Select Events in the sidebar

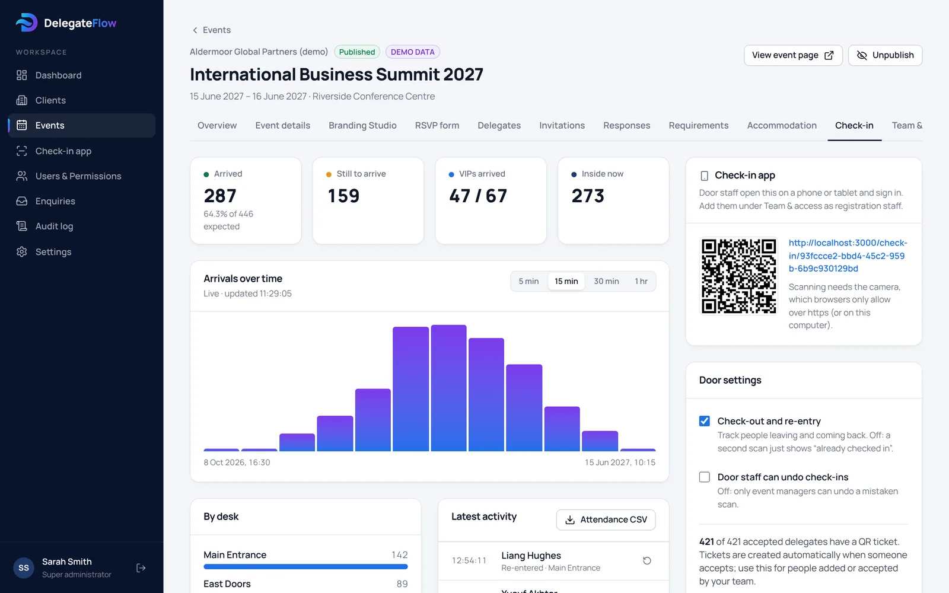[82, 125]
